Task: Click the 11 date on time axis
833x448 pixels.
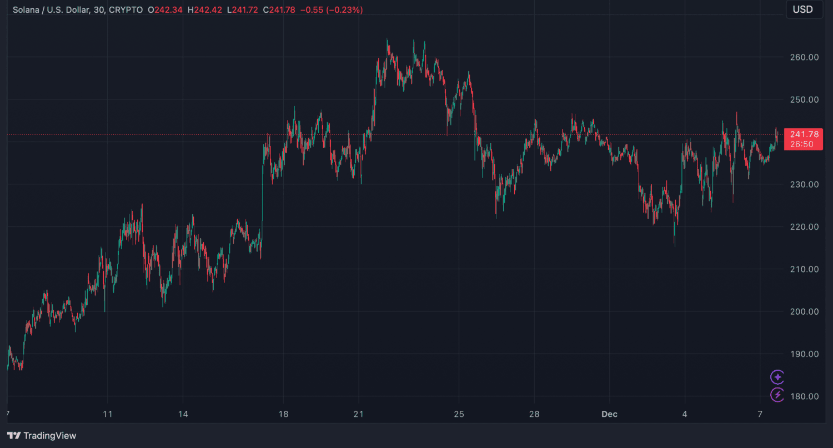Action: [108, 414]
